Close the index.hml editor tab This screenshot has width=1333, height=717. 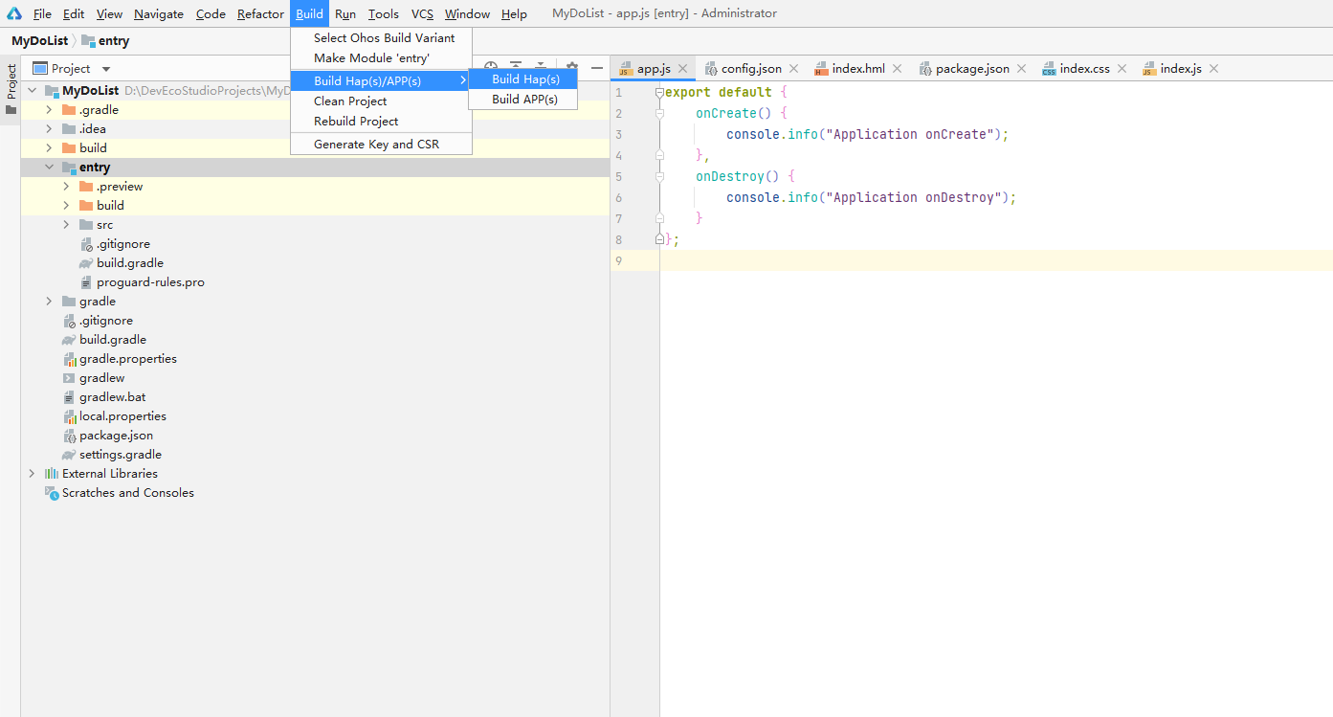tap(897, 69)
